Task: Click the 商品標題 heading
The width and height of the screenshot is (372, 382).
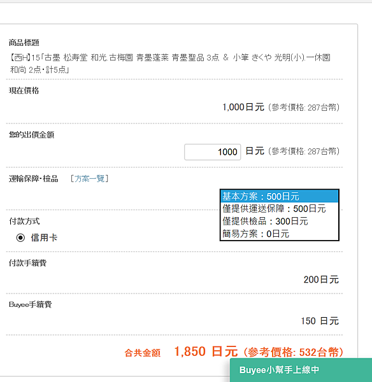Action: click(x=24, y=43)
